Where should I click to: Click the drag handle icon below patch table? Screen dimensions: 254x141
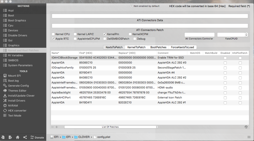click(246, 127)
